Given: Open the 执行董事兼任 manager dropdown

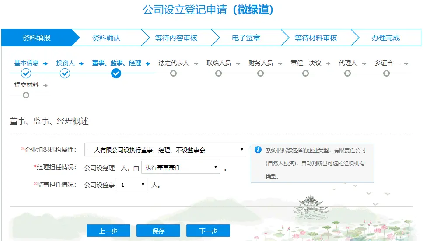Looking at the screenshot, I should 181,168.
